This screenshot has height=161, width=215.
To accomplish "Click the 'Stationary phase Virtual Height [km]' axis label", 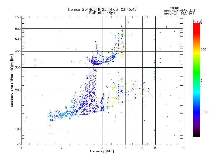I will tap(12, 80).
